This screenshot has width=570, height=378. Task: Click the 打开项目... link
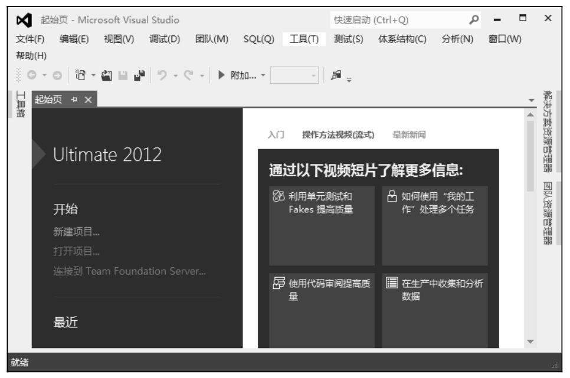[76, 251]
